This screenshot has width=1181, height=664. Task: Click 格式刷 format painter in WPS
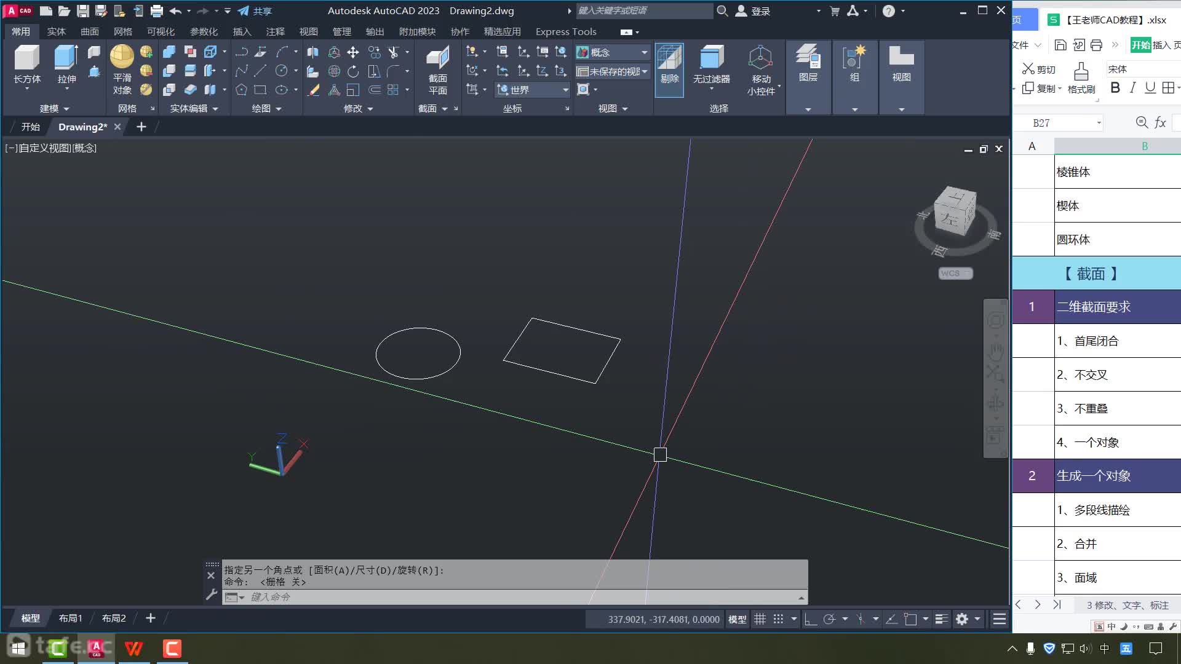coord(1081,77)
